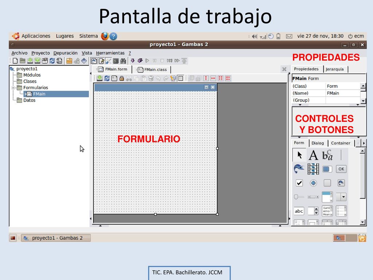Image resolution: width=373 pixels, height=280 pixels.
Task: Select the ComboBox control in toolbox
Action: coord(341,197)
